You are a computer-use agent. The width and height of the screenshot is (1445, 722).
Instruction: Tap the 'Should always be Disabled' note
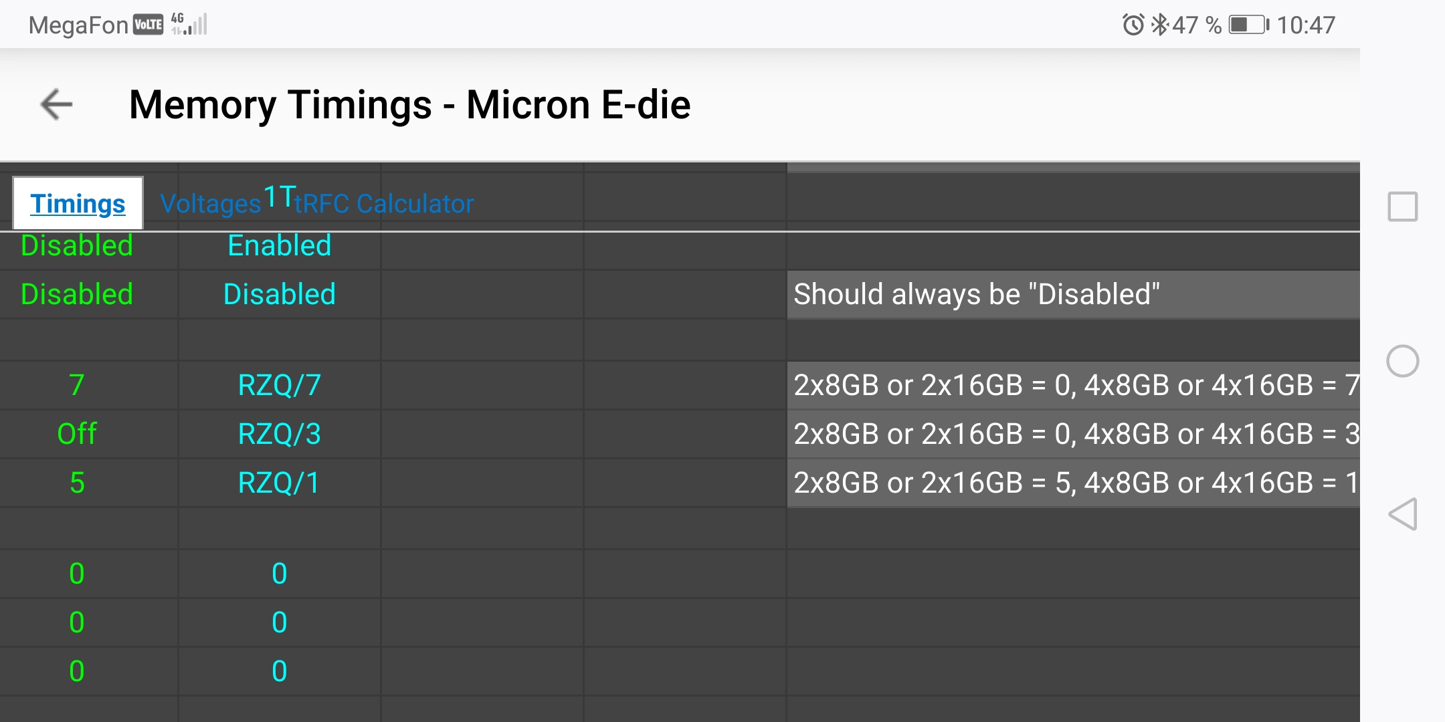point(976,295)
